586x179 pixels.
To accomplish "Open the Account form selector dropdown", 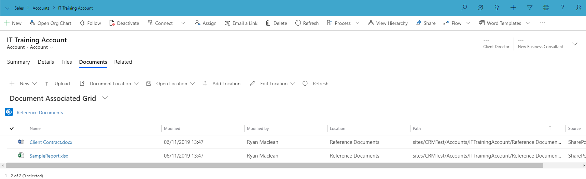I will pyautogui.click(x=41, y=47).
